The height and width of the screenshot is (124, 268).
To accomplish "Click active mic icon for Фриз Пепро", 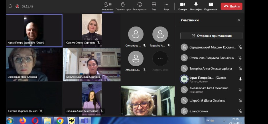I will tap(240, 79).
